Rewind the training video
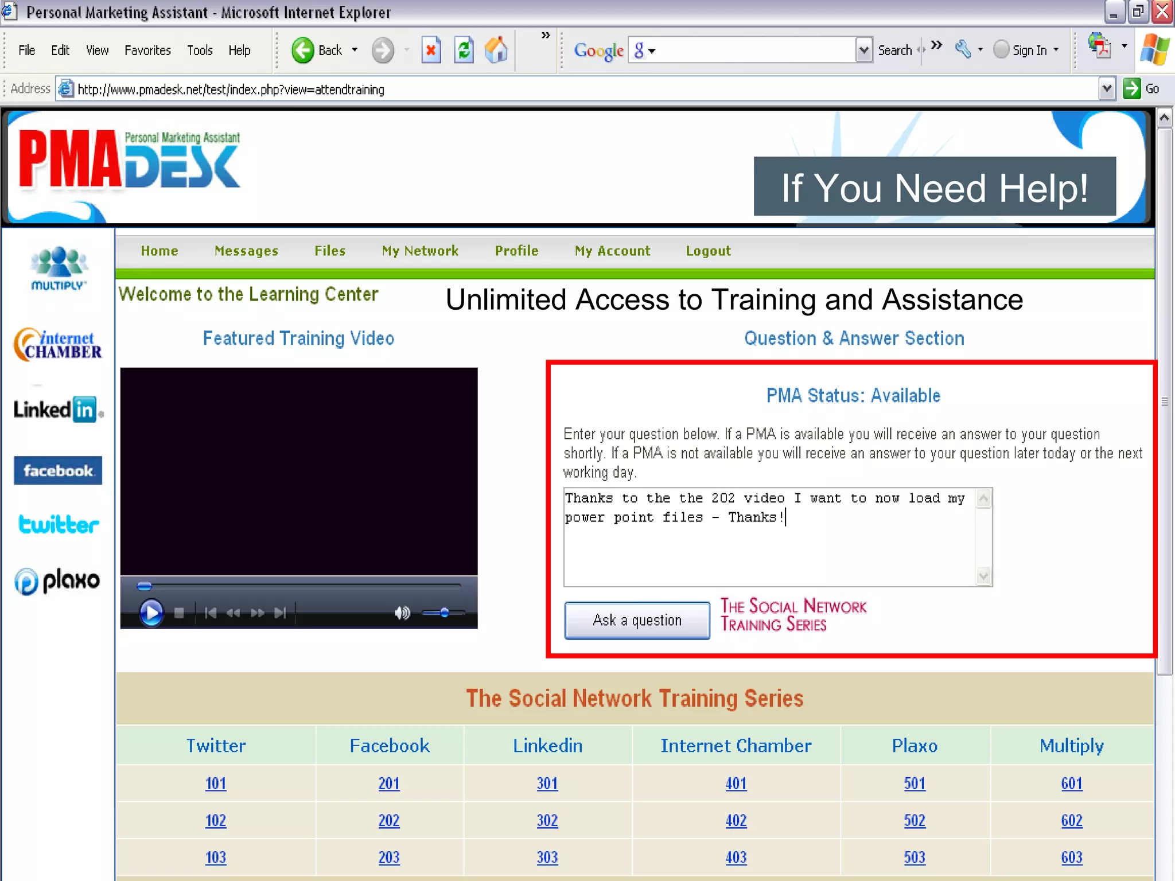Viewport: 1175px width, 881px height. (x=234, y=613)
